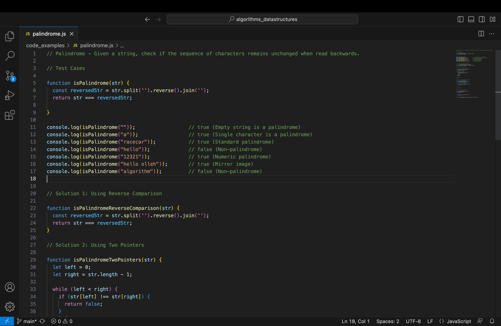Split the editor using the split icon
This screenshot has height=326, width=501.
click(481, 34)
